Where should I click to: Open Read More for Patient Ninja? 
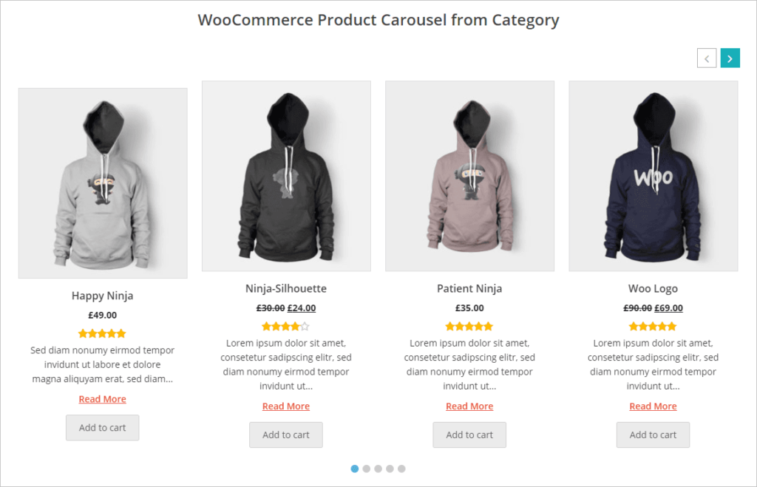coord(469,406)
